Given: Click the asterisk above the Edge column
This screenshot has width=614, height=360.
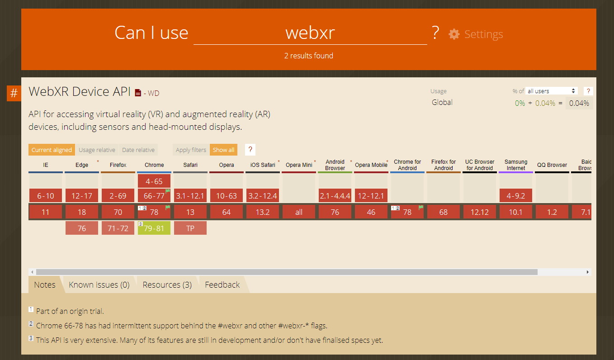Looking at the screenshot, I should click(x=98, y=161).
